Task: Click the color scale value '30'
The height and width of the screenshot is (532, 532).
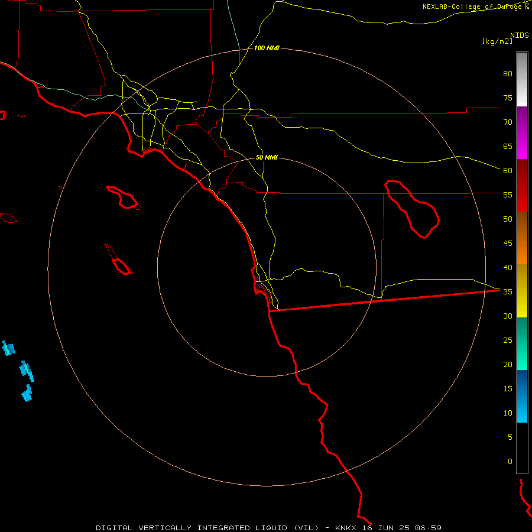Action: click(x=508, y=316)
